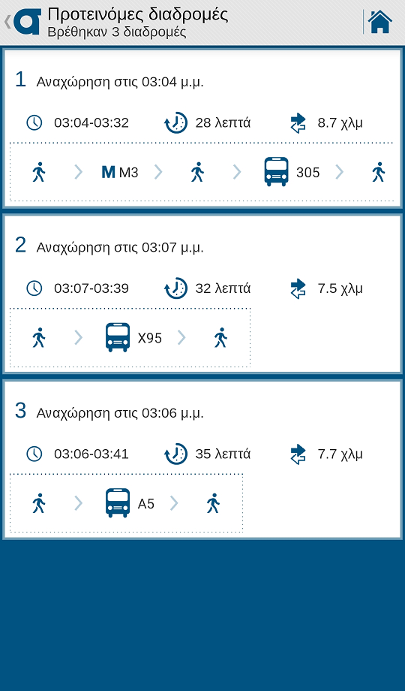Tap the chevron after X95 in route 2
This screenshot has width=405, height=691.
181,337
